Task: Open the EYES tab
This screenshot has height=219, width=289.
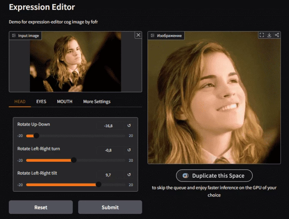Action: click(41, 101)
